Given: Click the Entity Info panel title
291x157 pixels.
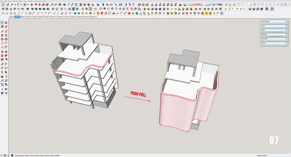Looking at the screenshot, I should [x=264, y=39].
